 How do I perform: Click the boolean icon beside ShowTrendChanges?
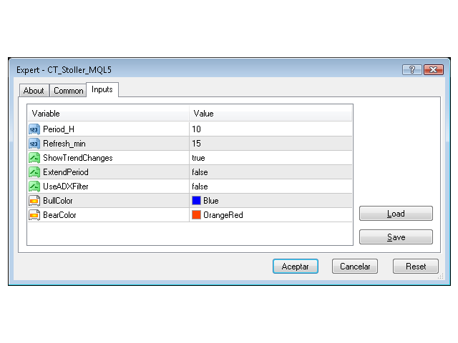click(x=34, y=158)
